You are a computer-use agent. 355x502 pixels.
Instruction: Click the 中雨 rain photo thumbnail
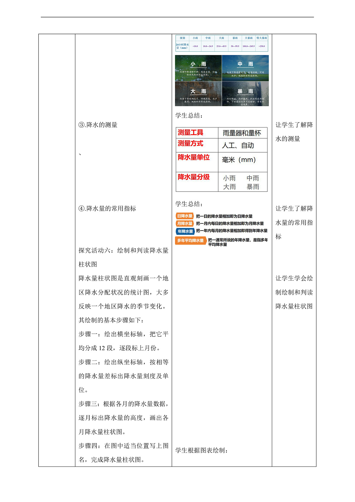[245, 68]
